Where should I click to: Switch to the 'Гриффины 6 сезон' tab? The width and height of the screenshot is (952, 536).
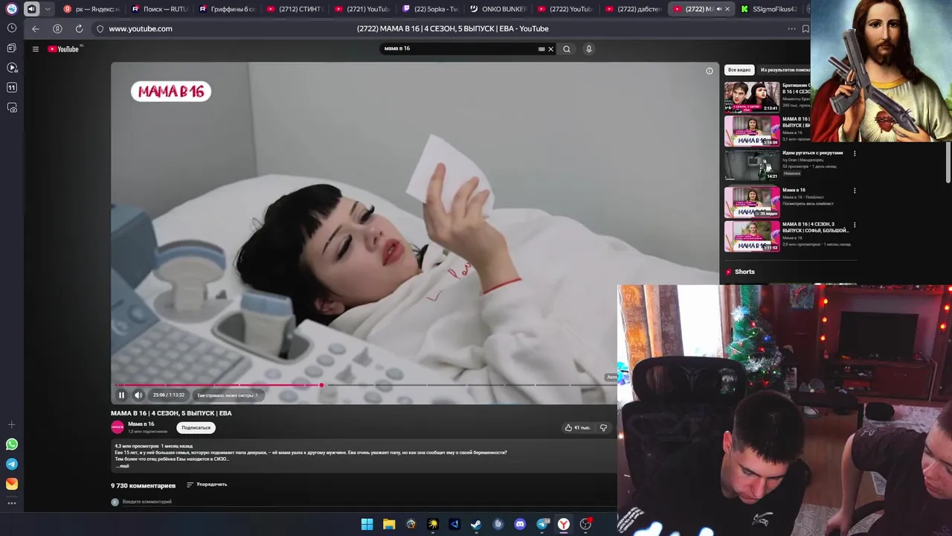227,9
